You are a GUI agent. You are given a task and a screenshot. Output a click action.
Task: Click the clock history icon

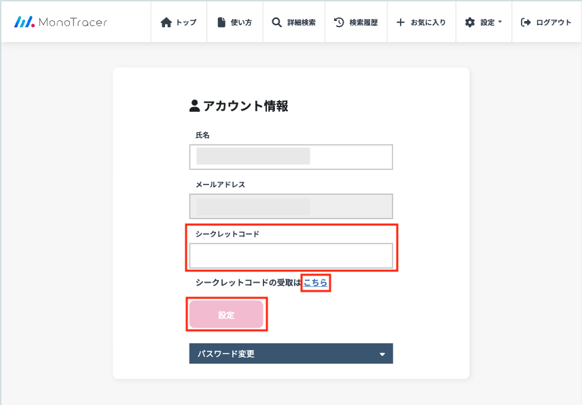[339, 22]
